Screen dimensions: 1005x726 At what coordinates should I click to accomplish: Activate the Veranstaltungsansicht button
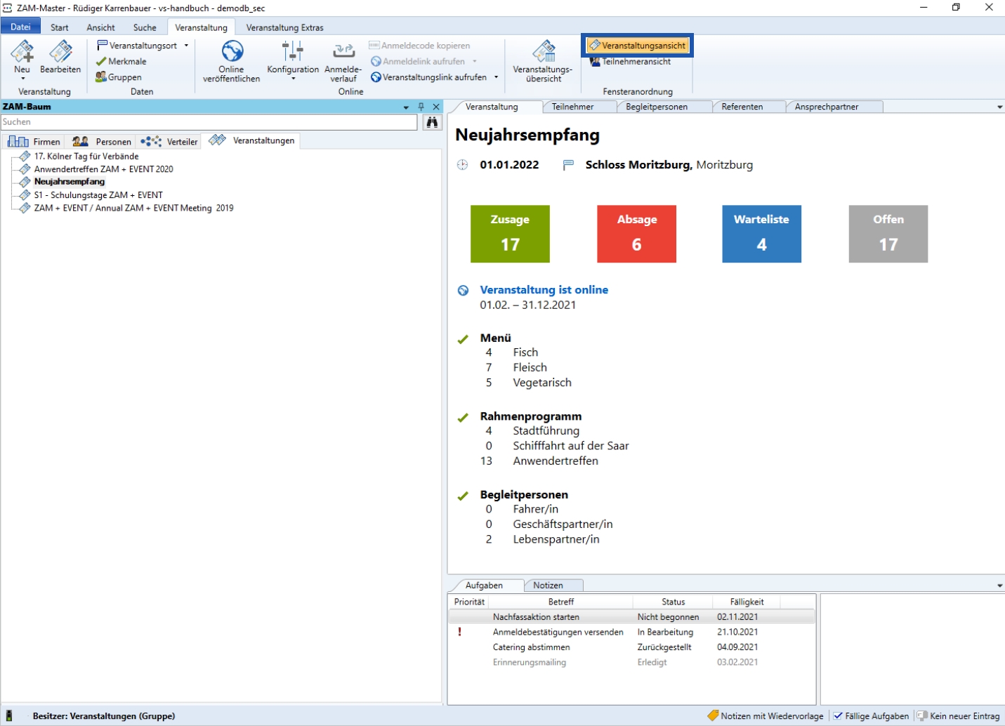point(638,46)
